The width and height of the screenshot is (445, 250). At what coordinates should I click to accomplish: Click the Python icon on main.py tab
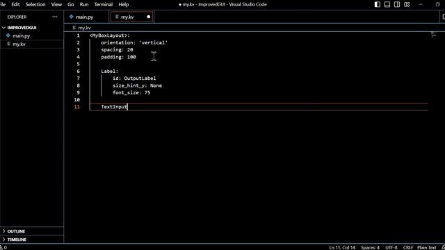tap(71, 17)
